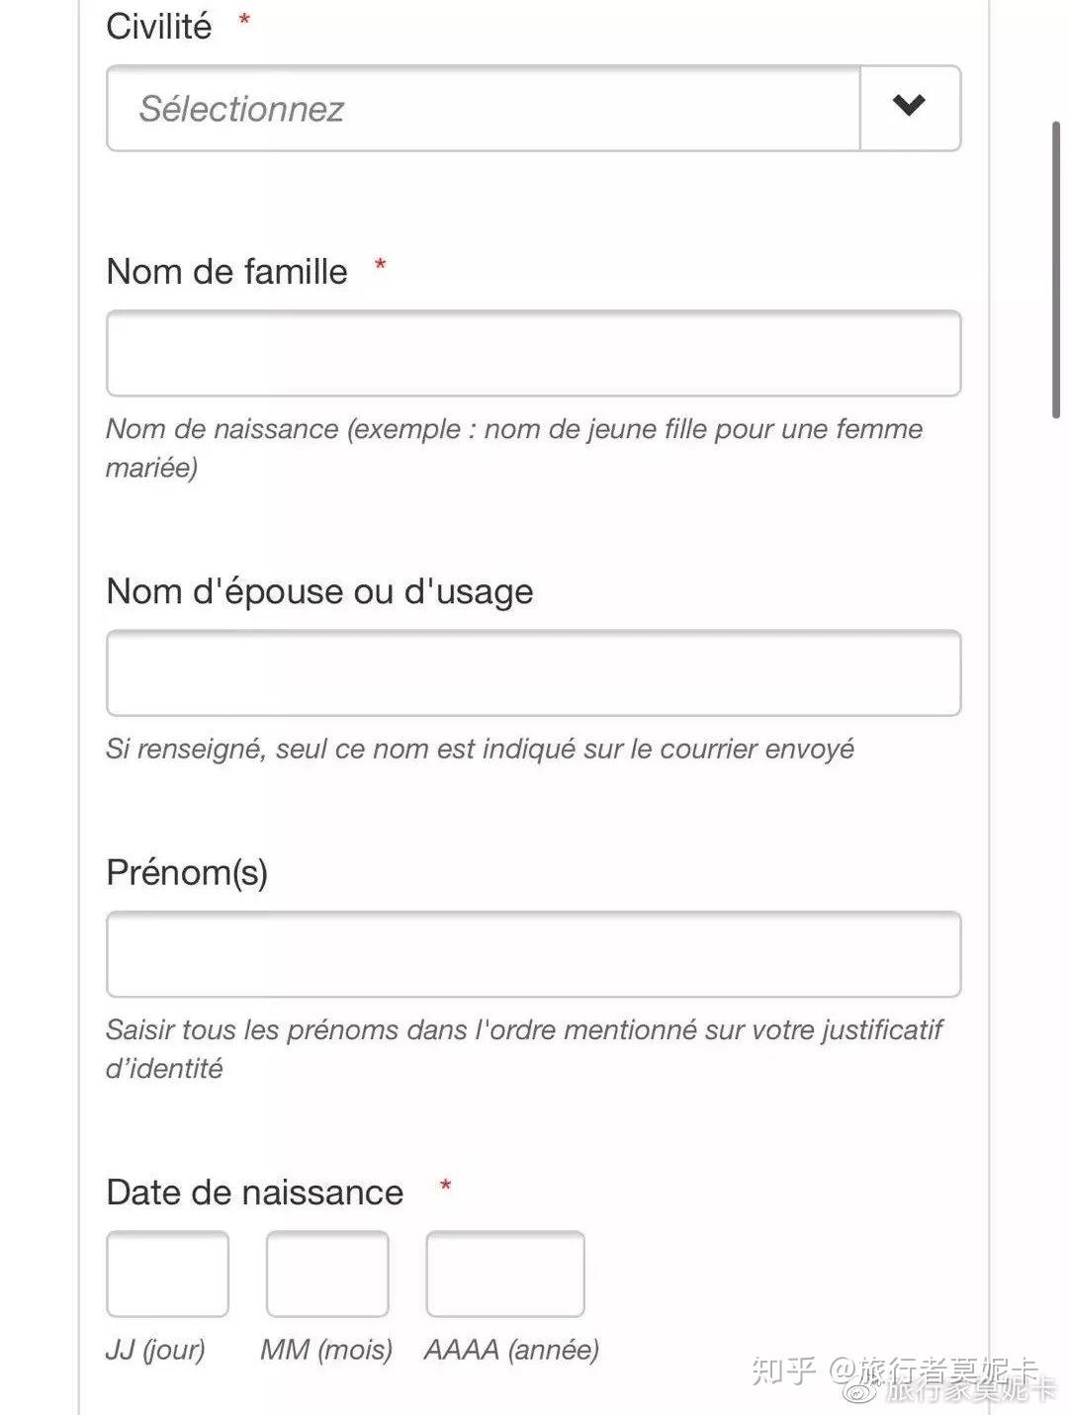Select the Prénom(s) text box
The image size is (1068, 1415).
click(x=533, y=954)
